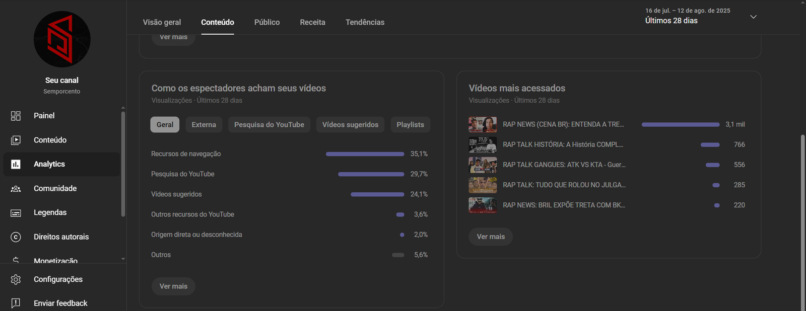The width and height of the screenshot is (806, 311).
Task: Click the Recursos de navegação percentage bar
Action: click(x=365, y=154)
